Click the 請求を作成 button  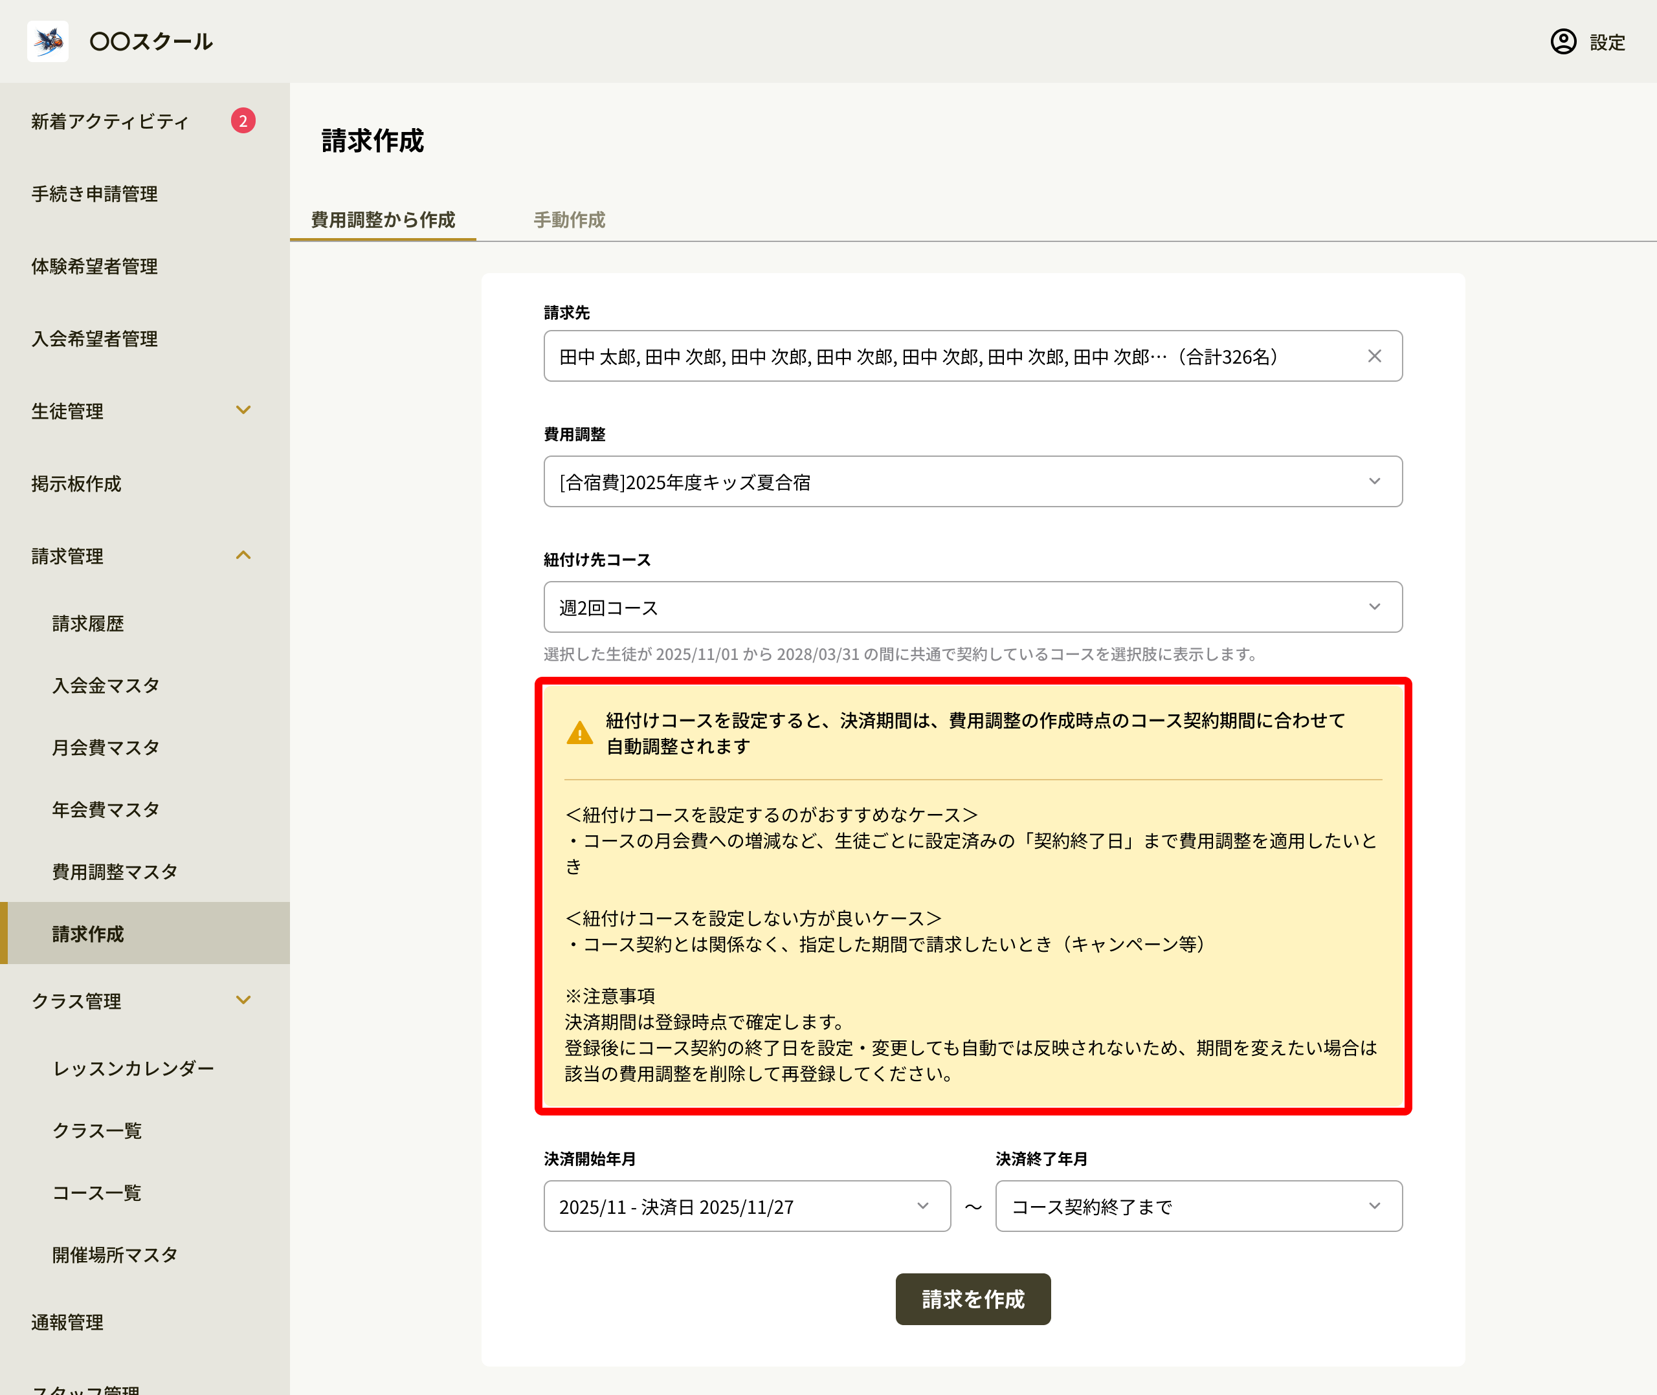point(973,1299)
